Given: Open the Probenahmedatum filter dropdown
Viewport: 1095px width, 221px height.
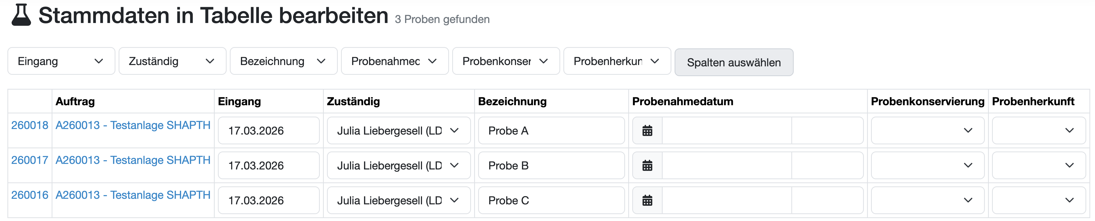Looking at the screenshot, I should pos(394,62).
